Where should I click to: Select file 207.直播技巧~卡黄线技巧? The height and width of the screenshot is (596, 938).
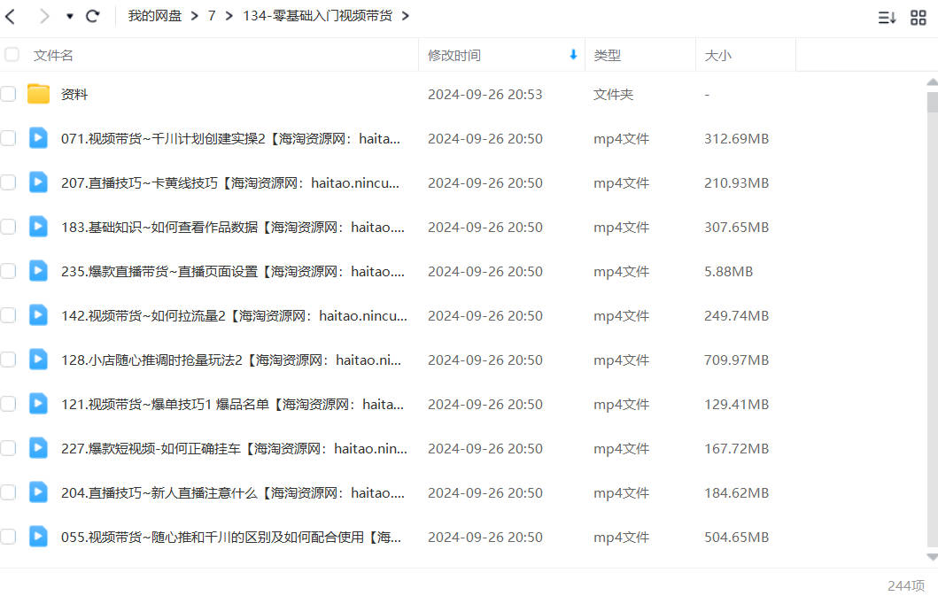(x=230, y=183)
